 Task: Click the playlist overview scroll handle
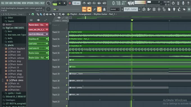[x=85, y=18]
